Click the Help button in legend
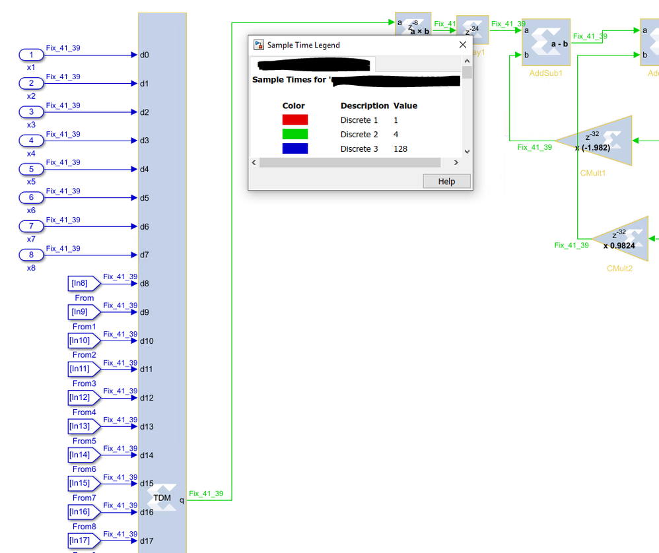This screenshot has height=553, width=659. 446,181
